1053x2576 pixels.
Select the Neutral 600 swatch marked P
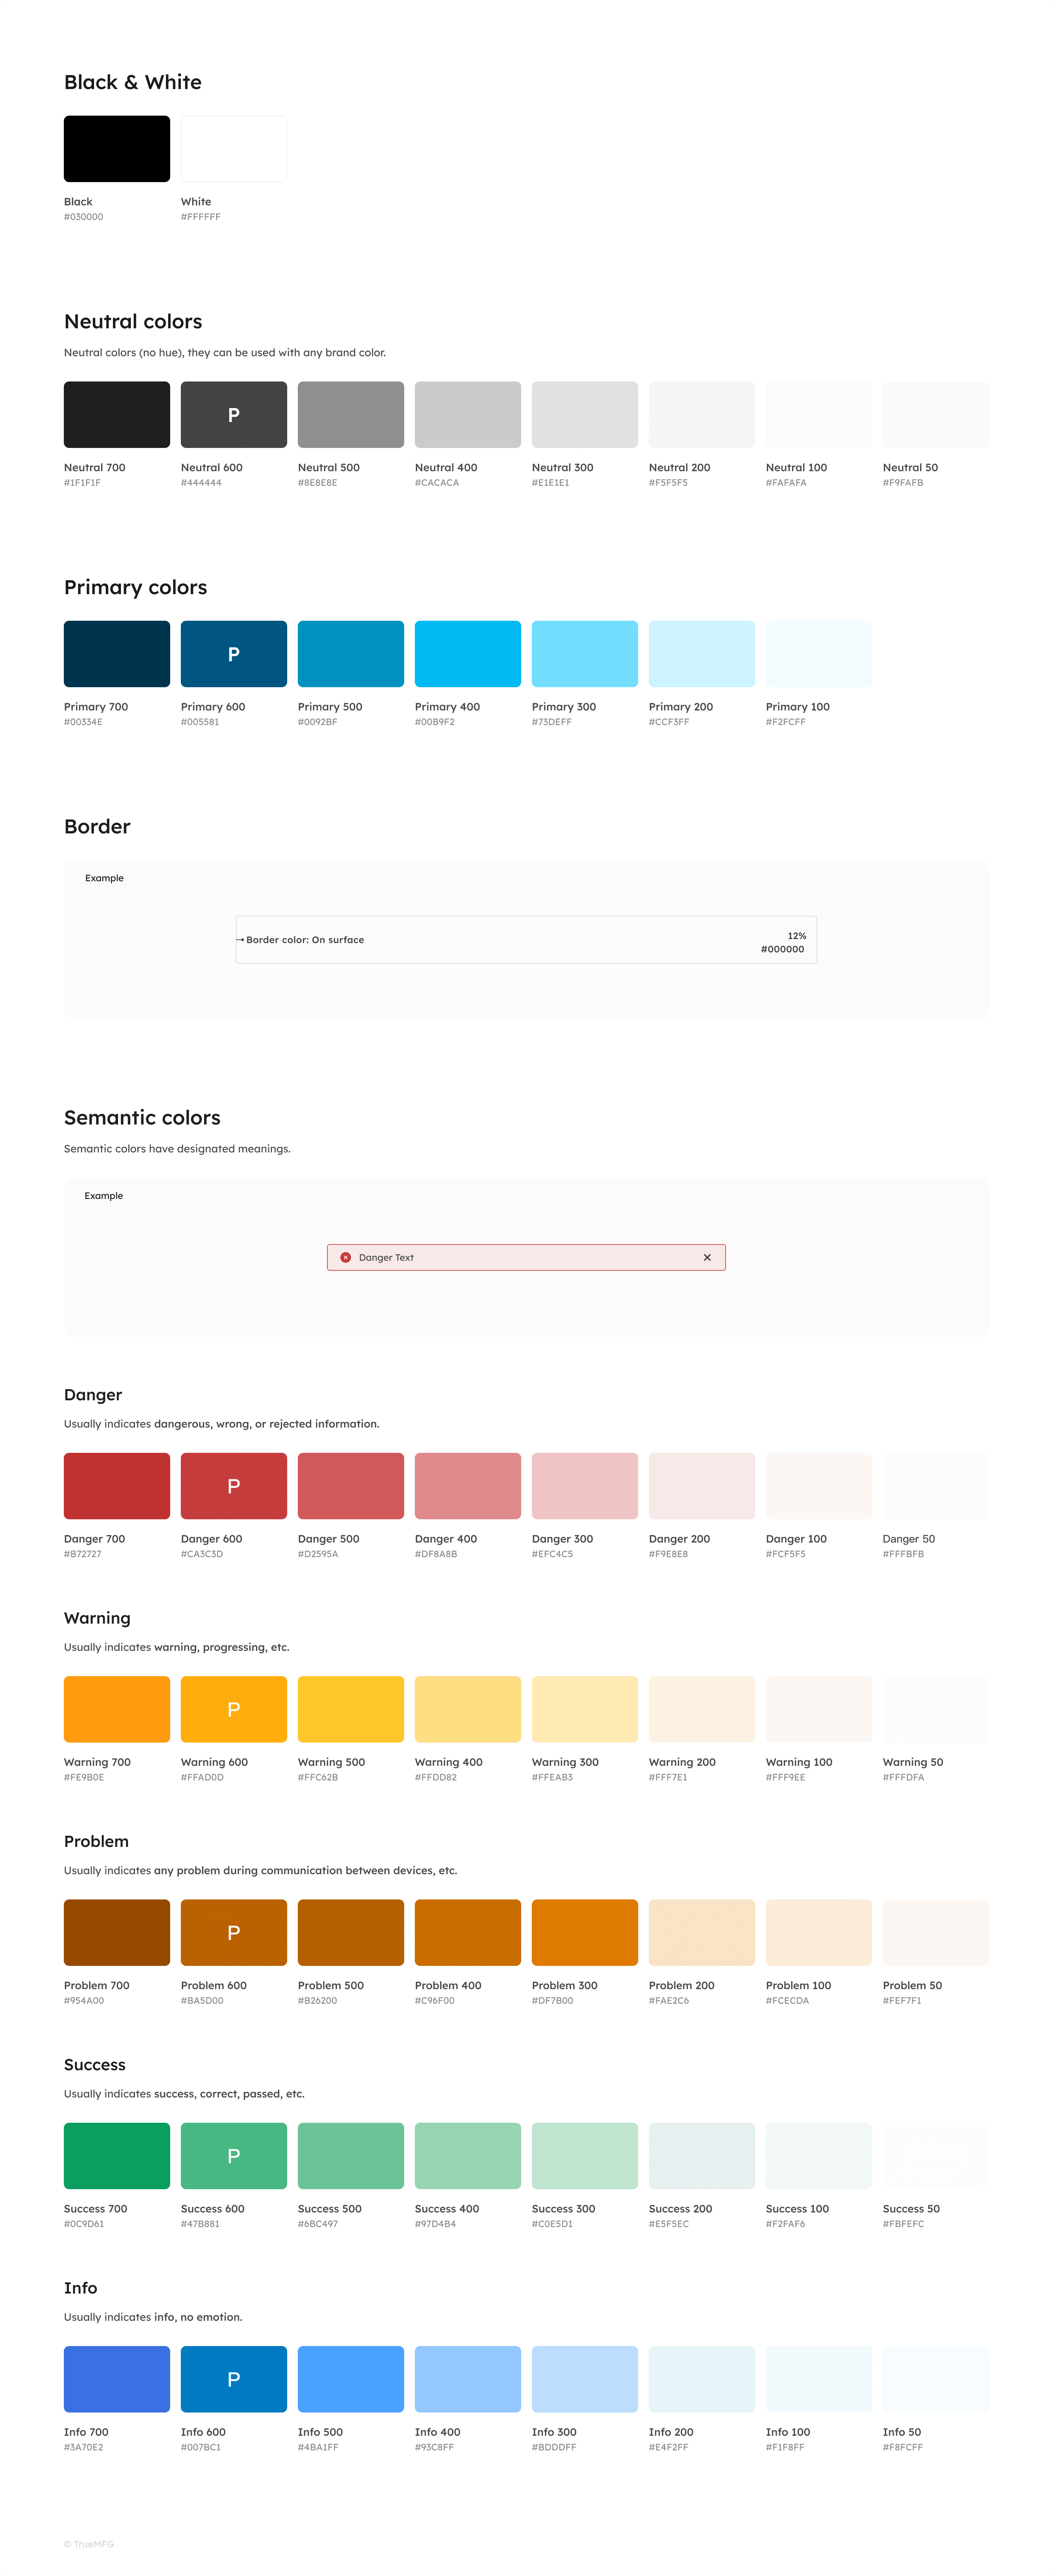point(233,414)
